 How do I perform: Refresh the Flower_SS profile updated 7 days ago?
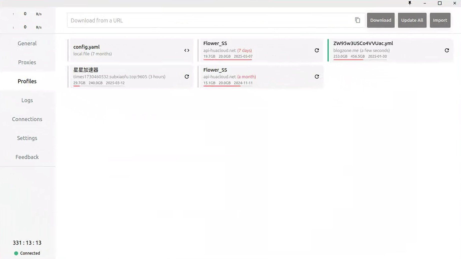click(317, 50)
